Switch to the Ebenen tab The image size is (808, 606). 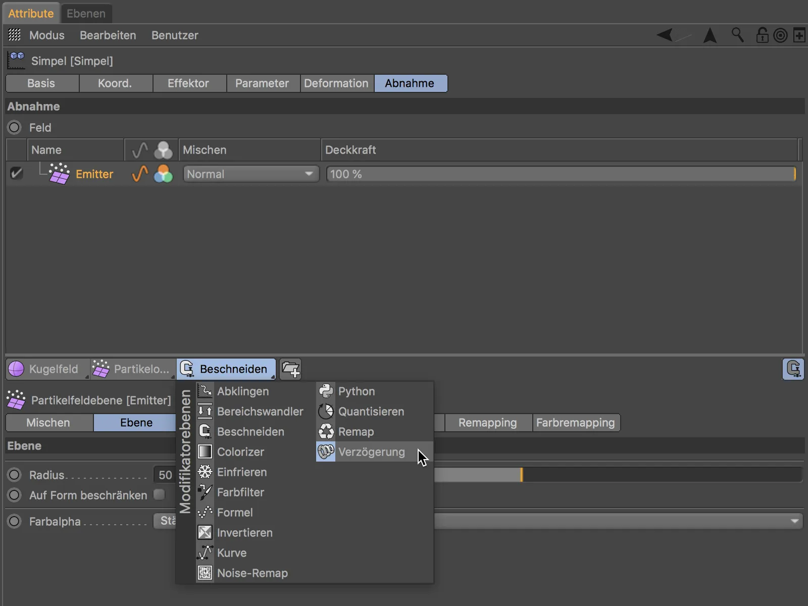click(x=86, y=14)
